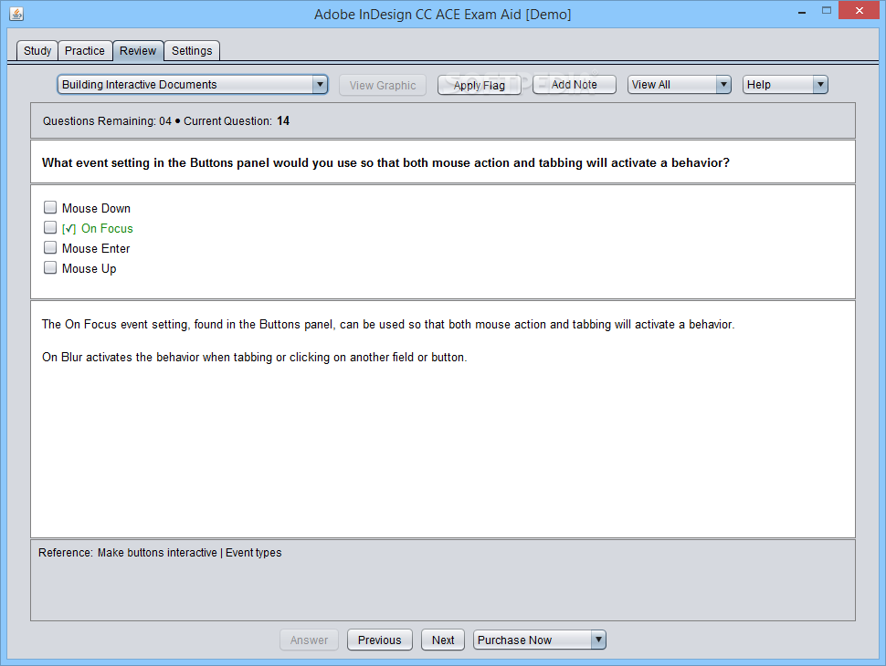Advance to the Next question
Image resolution: width=886 pixels, height=666 pixels.
443,640
